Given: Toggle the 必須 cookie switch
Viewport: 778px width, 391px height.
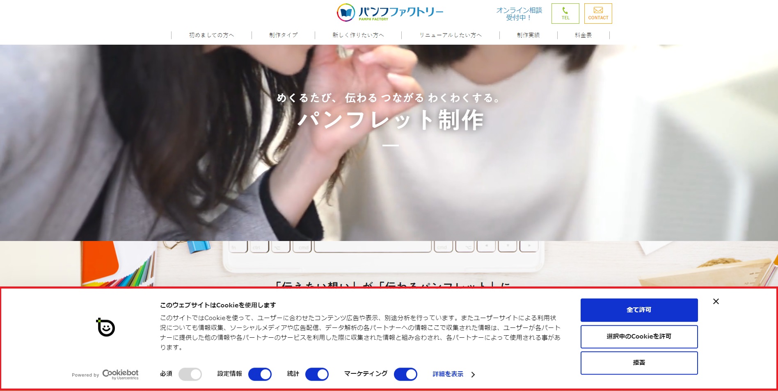Looking at the screenshot, I should (190, 374).
